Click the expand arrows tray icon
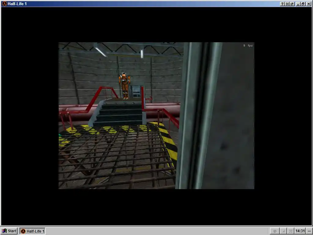The image size is (313, 235). pyautogui.click(x=291, y=231)
